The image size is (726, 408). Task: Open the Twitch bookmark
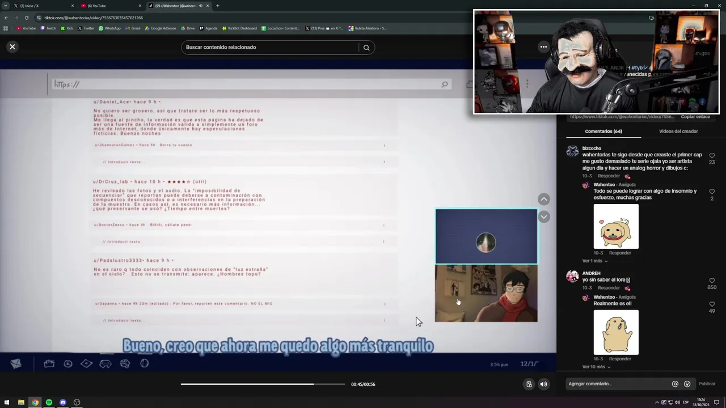(48, 28)
